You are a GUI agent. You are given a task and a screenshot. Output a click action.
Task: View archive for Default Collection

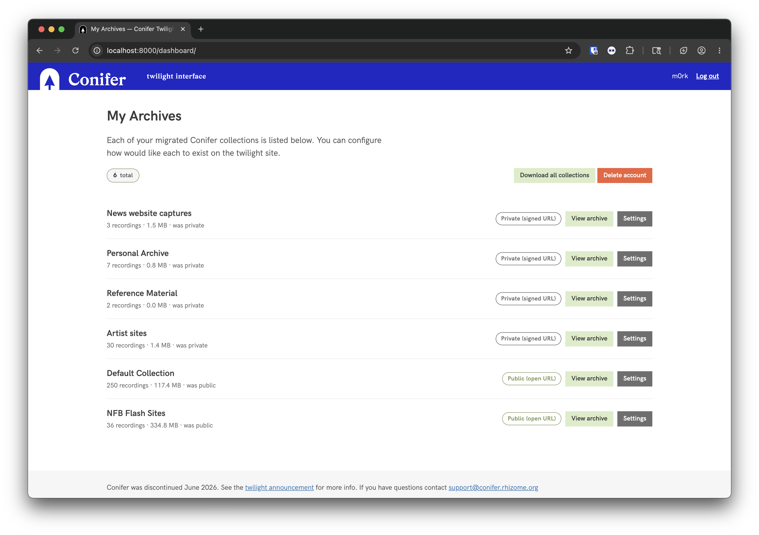tap(589, 379)
